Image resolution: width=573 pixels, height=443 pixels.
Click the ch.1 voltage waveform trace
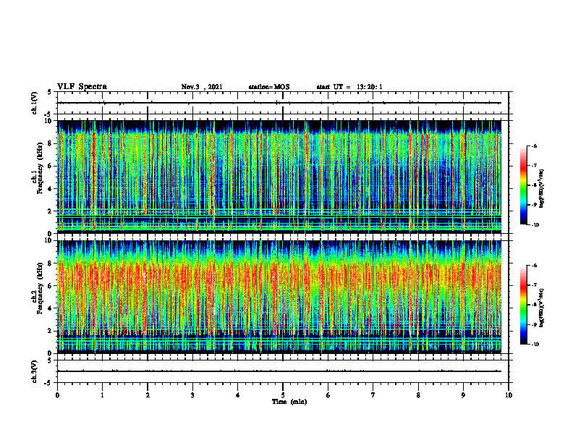point(279,103)
